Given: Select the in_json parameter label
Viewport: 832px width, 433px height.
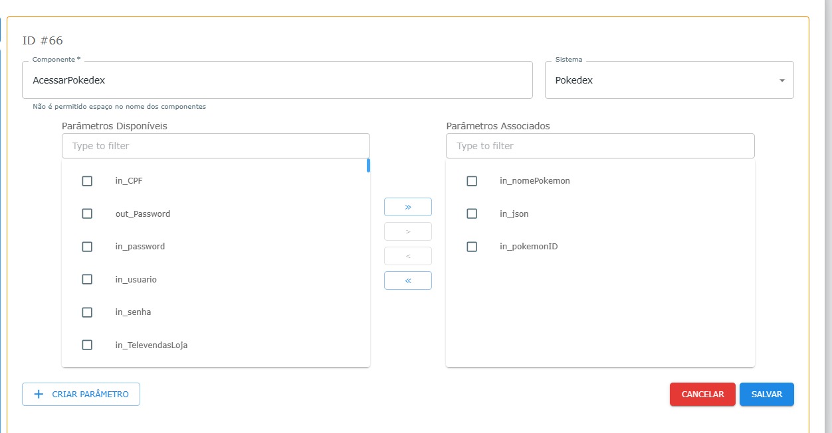Looking at the screenshot, I should [x=514, y=214].
